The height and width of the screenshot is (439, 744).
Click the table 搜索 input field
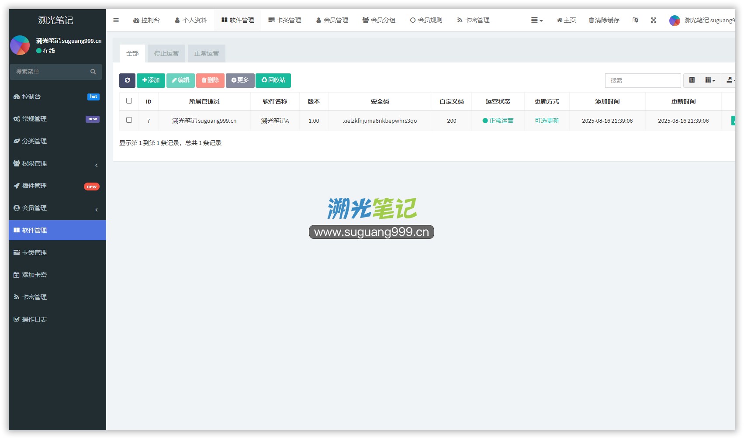point(643,80)
